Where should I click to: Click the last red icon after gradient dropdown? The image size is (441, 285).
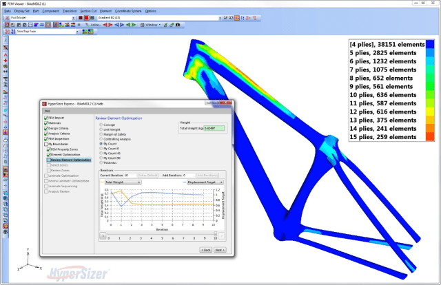pyautogui.click(x=254, y=18)
